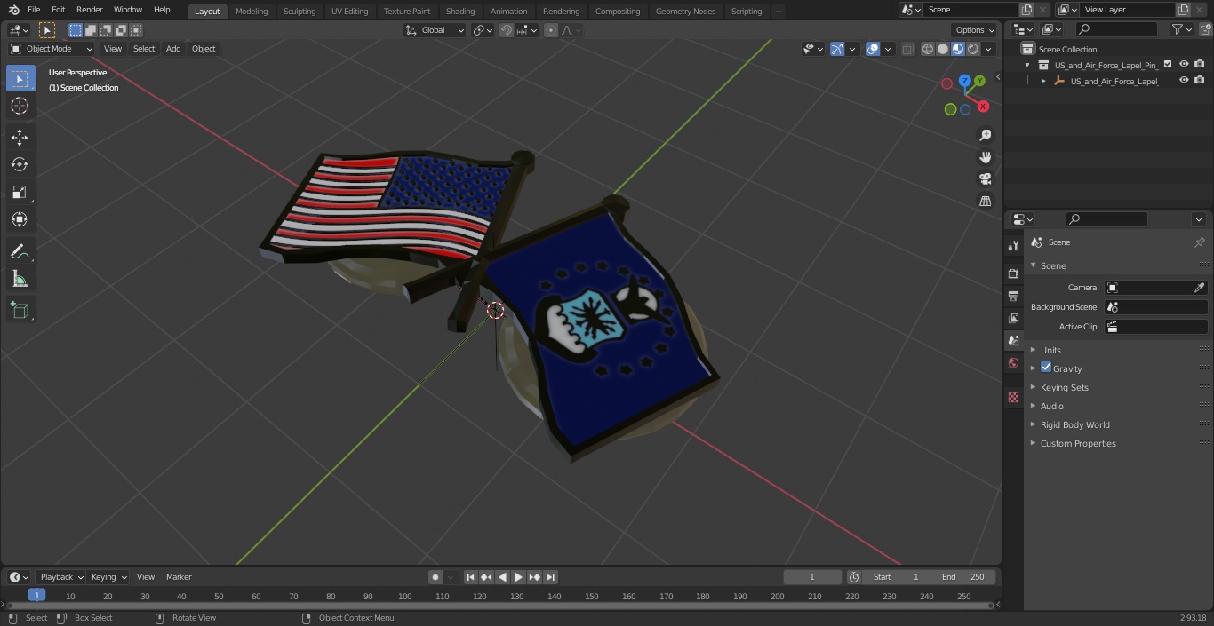
Task: Open the World properties tab
Action: [x=1013, y=362]
